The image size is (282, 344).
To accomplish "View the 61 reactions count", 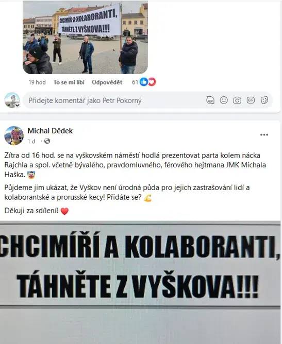I will [135, 82].
